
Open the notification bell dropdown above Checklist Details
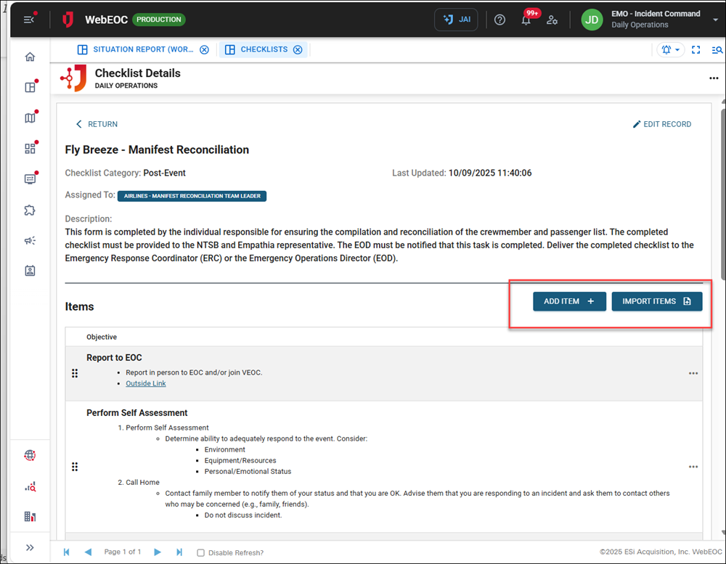669,49
